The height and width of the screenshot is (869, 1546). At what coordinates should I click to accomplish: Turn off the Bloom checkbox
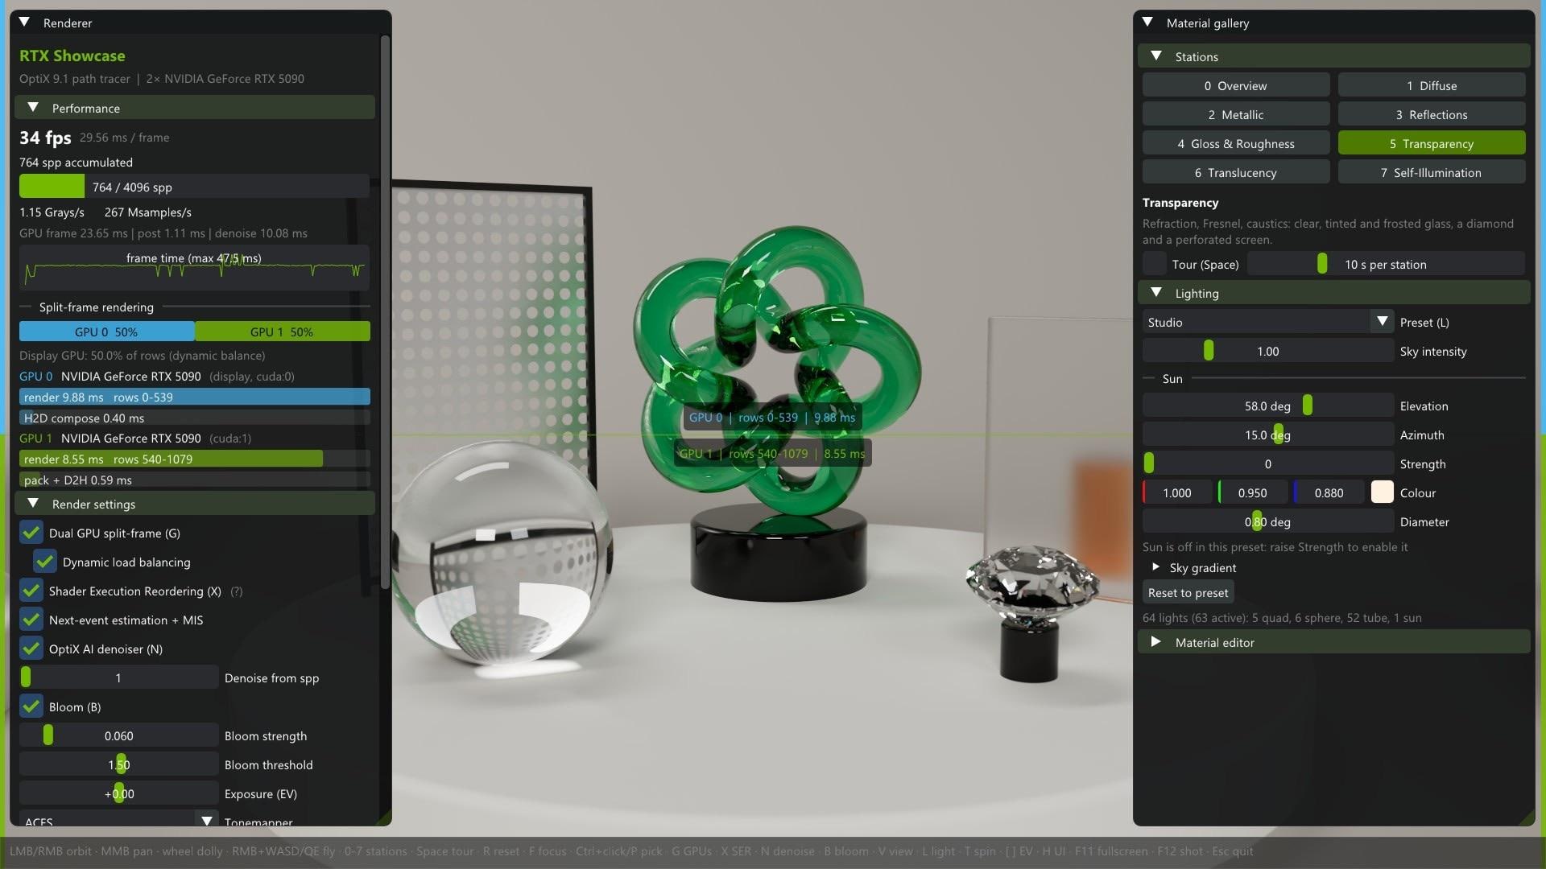pos(31,706)
